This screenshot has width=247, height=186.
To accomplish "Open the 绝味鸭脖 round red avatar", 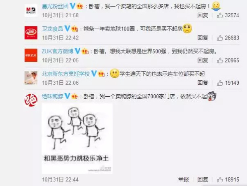I will (31, 100).
